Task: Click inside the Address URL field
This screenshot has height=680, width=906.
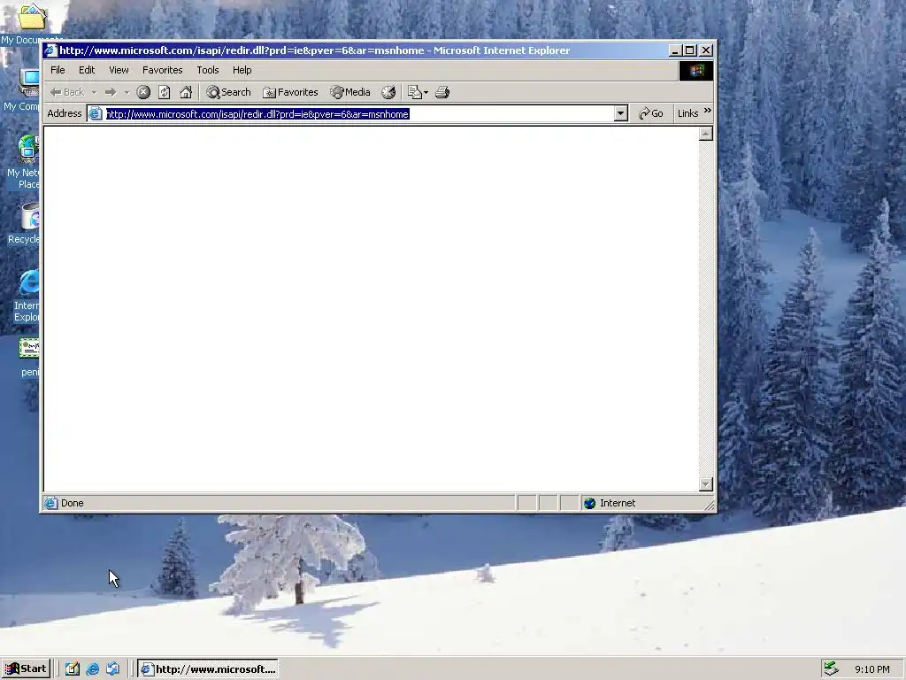Action: click(358, 114)
